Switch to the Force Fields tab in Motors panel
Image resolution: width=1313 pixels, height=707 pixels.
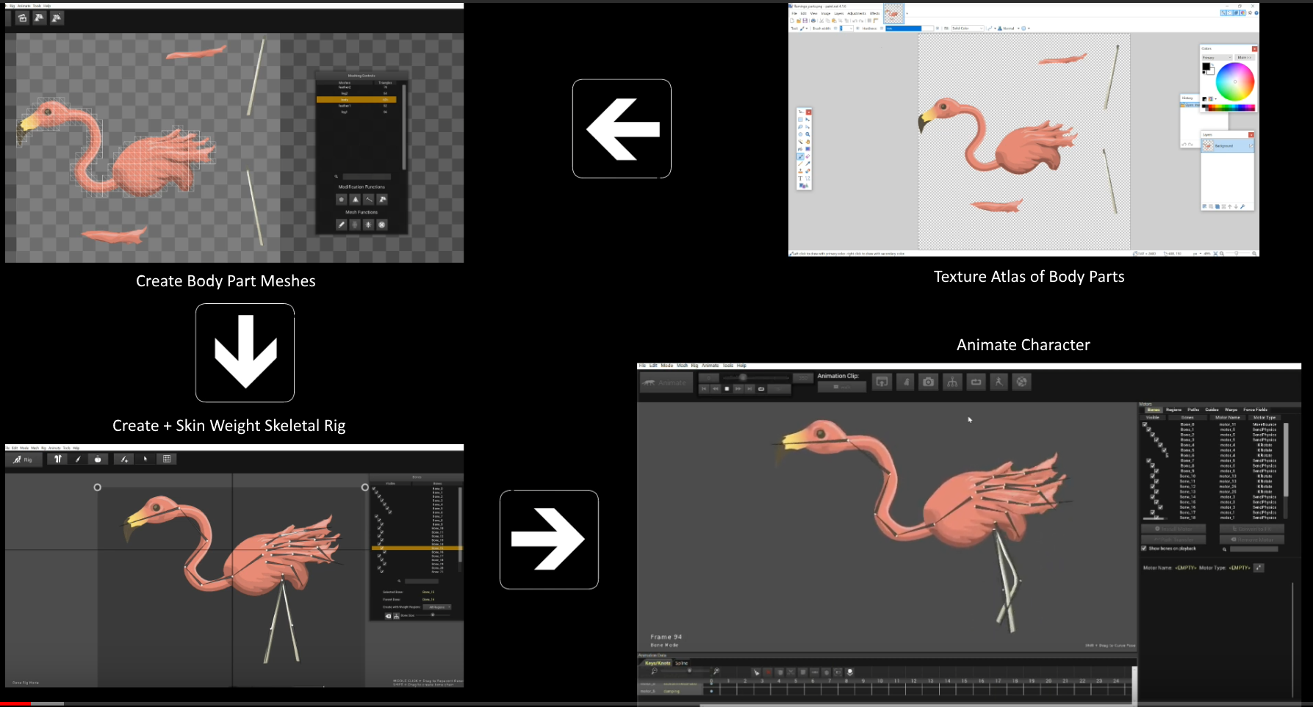(1255, 410)
